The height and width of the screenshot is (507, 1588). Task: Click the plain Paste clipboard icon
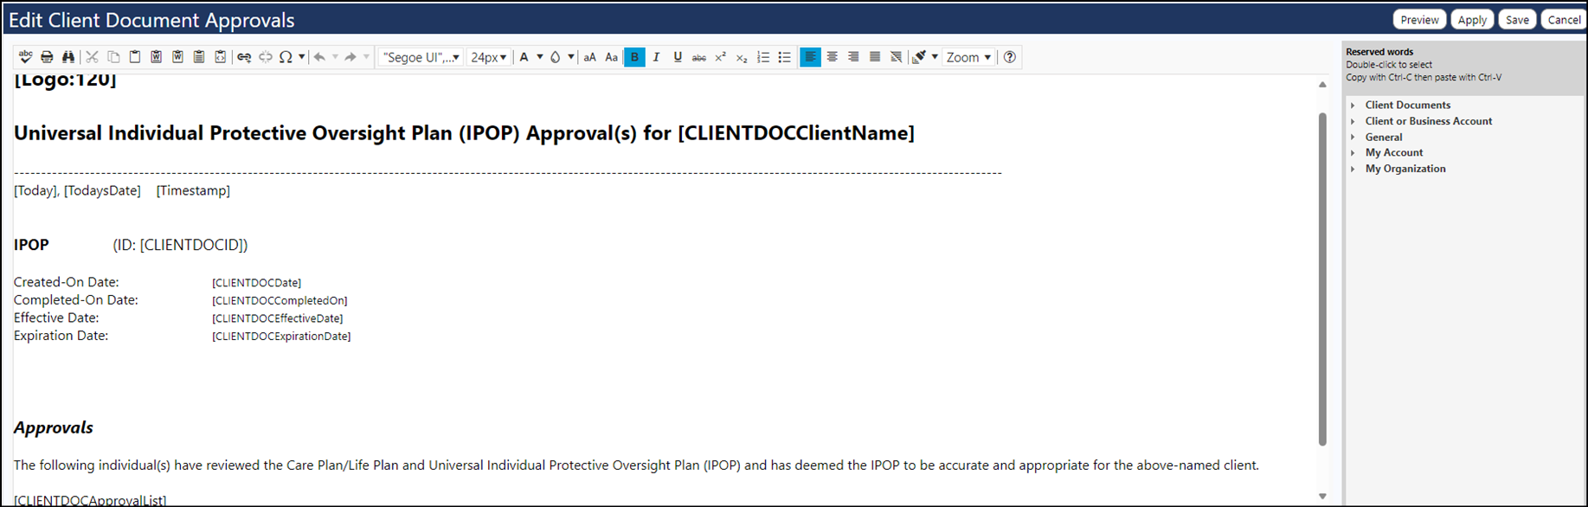click(x=135, y=57)
